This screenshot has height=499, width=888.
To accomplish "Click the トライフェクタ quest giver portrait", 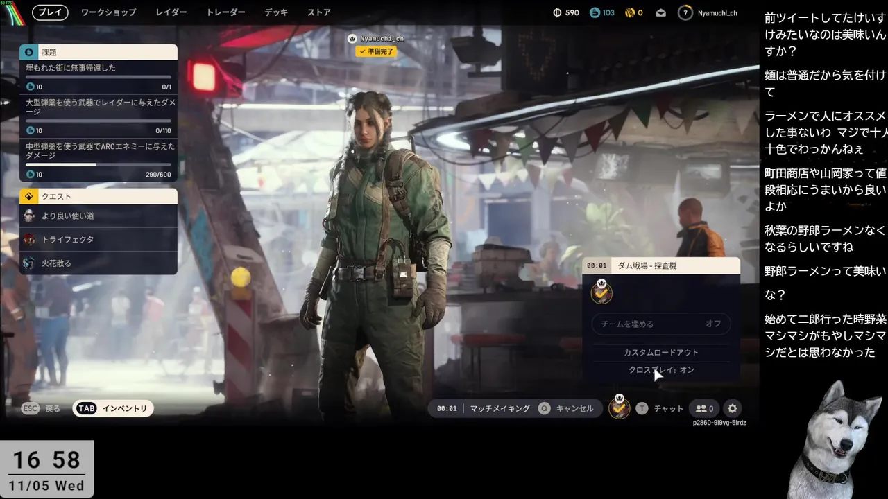I will pos(29,239).
